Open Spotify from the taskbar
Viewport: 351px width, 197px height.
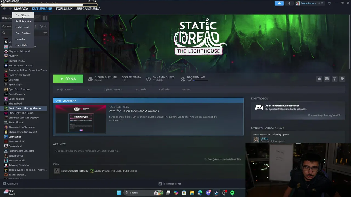click(232, 193)
